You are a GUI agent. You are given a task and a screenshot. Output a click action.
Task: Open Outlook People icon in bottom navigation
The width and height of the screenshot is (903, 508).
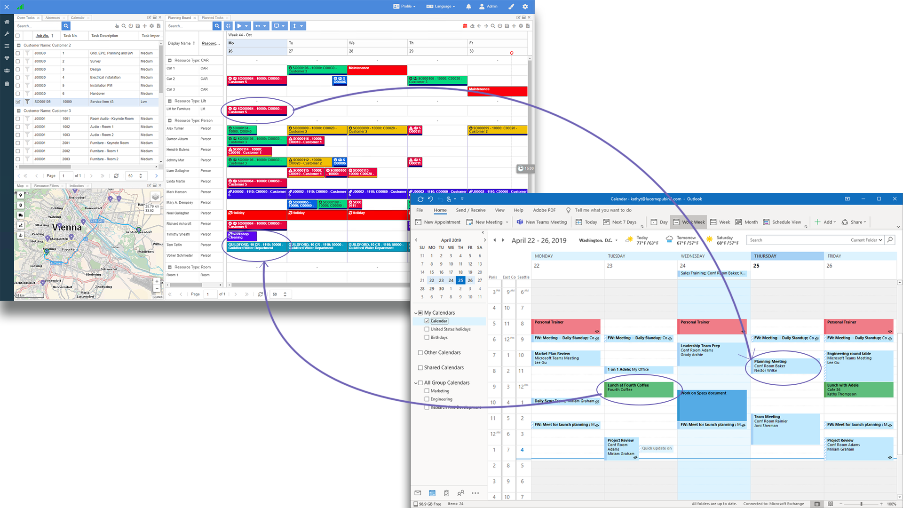(x=460, y=493)
